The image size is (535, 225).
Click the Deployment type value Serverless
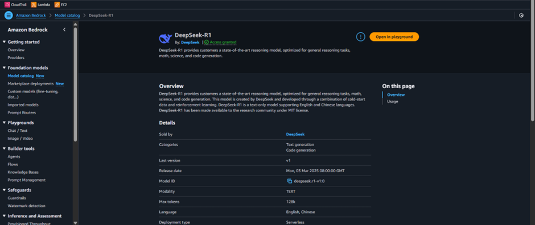tap(295, 222)
